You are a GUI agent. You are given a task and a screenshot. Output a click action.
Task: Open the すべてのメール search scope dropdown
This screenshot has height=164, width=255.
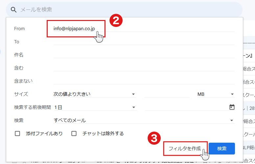(144, 120)
